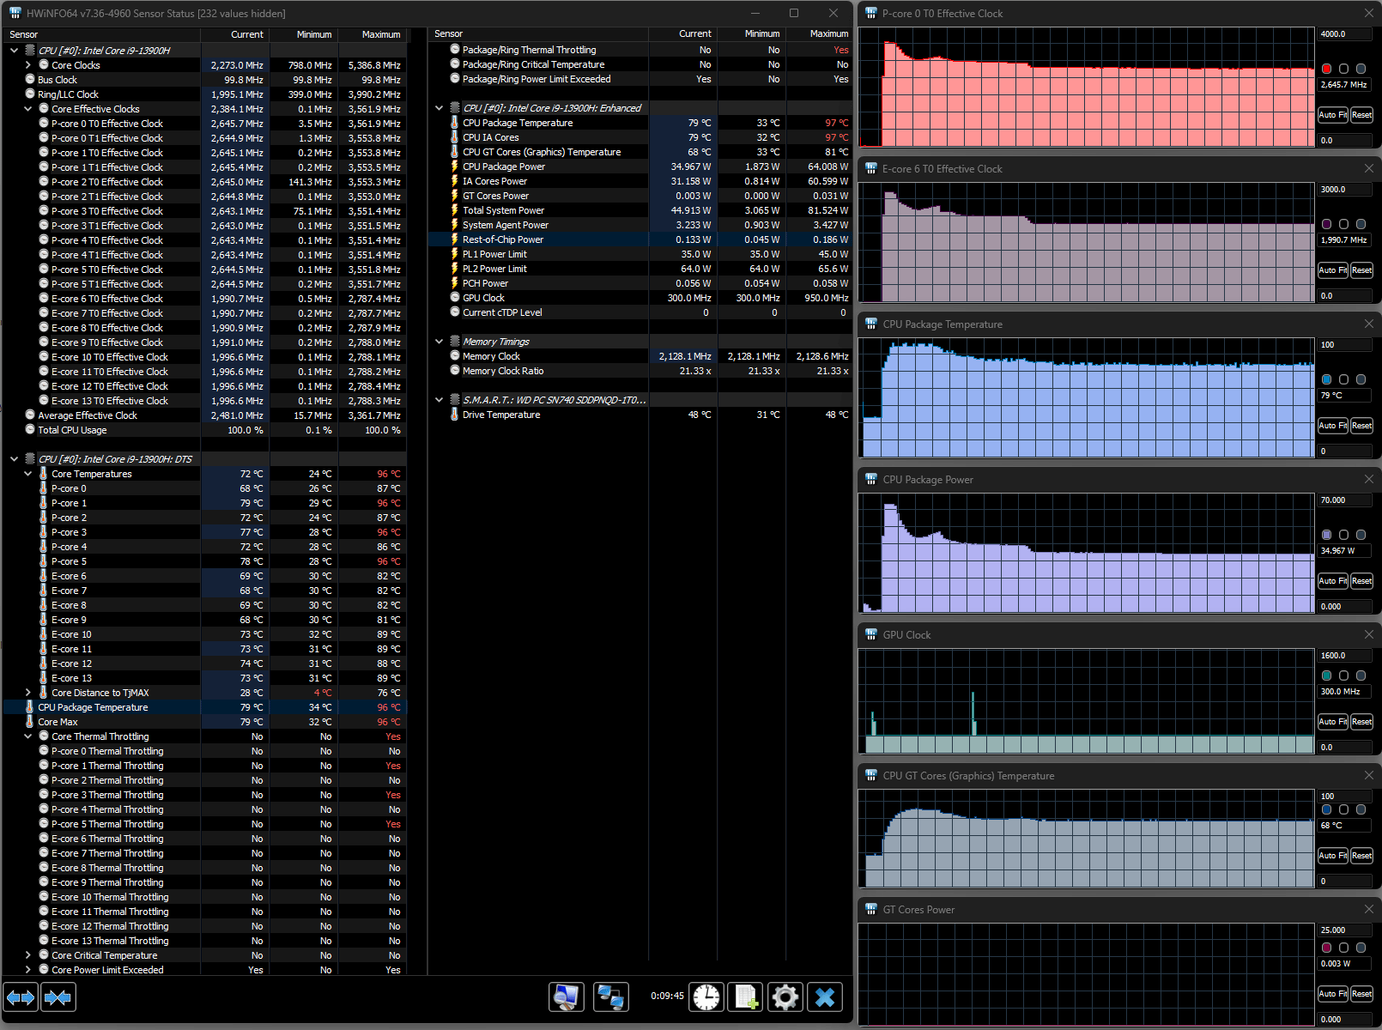Start logging with the document plus icon
1382x1030 pixels.
point(745,997)
